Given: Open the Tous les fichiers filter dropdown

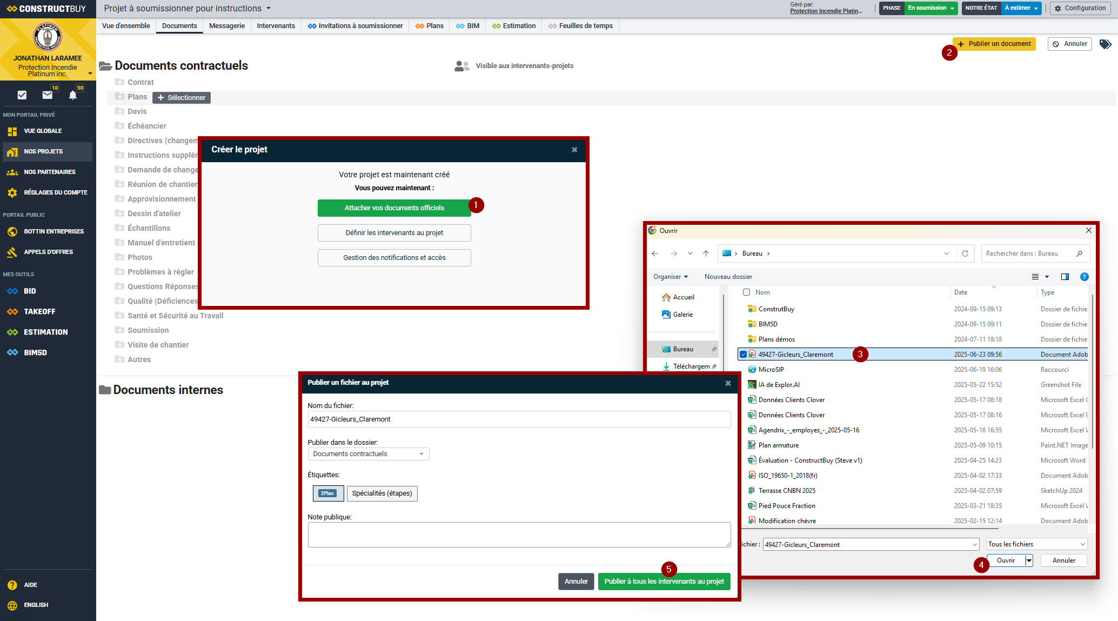Looking at the screenshot, I should pos(1036,544).
